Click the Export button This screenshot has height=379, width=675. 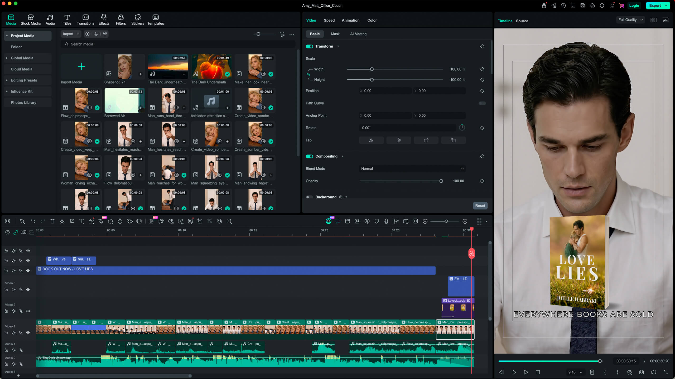click(655, 6)
